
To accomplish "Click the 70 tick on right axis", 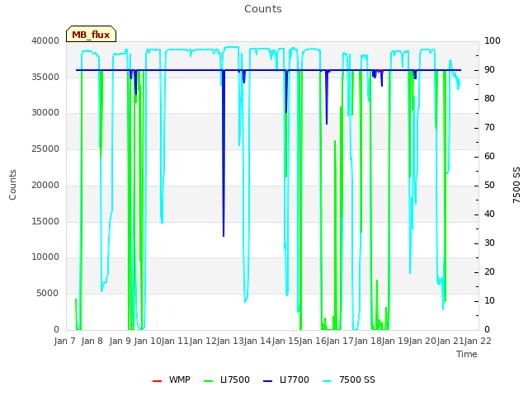I will [x=489, y=128].
